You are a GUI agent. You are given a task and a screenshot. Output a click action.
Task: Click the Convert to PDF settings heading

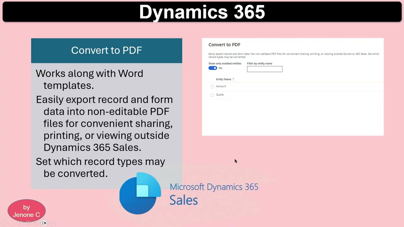[224, 45]
